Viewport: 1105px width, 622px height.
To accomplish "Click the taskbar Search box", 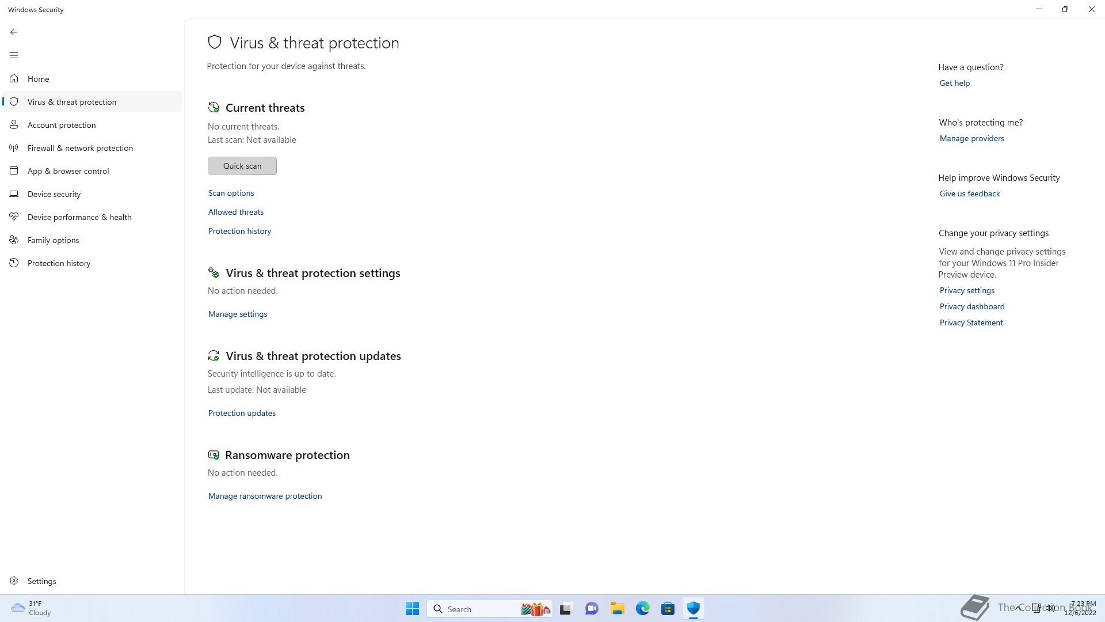I will [x=490, y=609].
